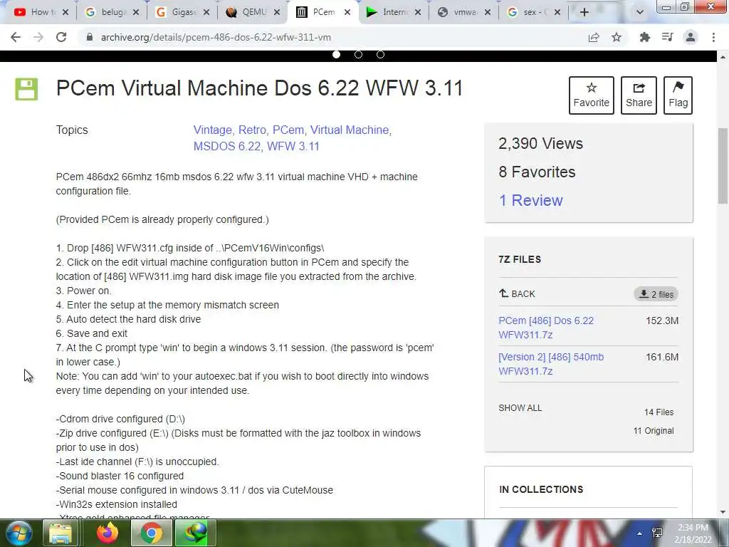Click the '14 Files' count text

click(659, 412)
